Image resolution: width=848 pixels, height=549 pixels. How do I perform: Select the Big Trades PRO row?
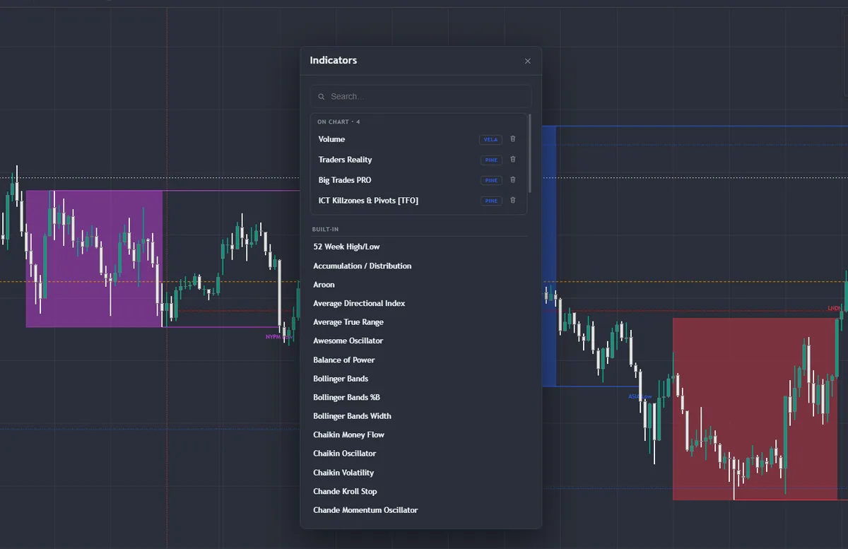coord(418,180)
